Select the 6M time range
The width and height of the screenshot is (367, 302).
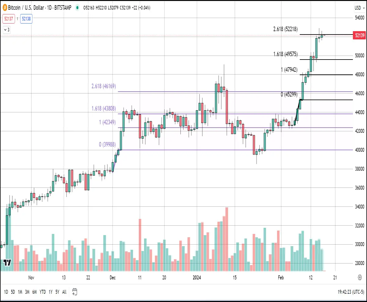(35, 292)
